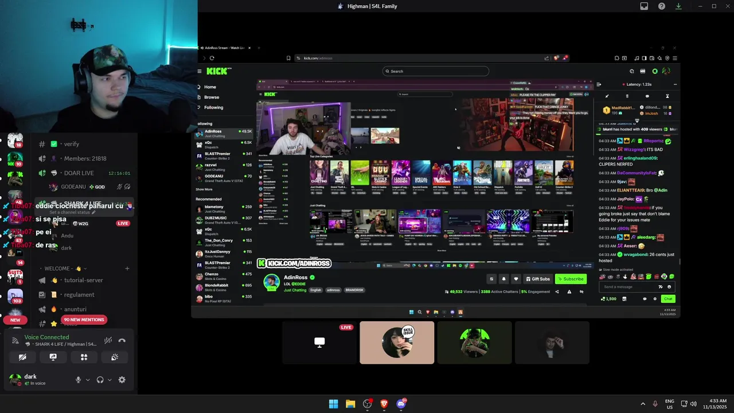Select user Andu in voice channel
This screenshot has width=734, height=413.
[67, 236]
